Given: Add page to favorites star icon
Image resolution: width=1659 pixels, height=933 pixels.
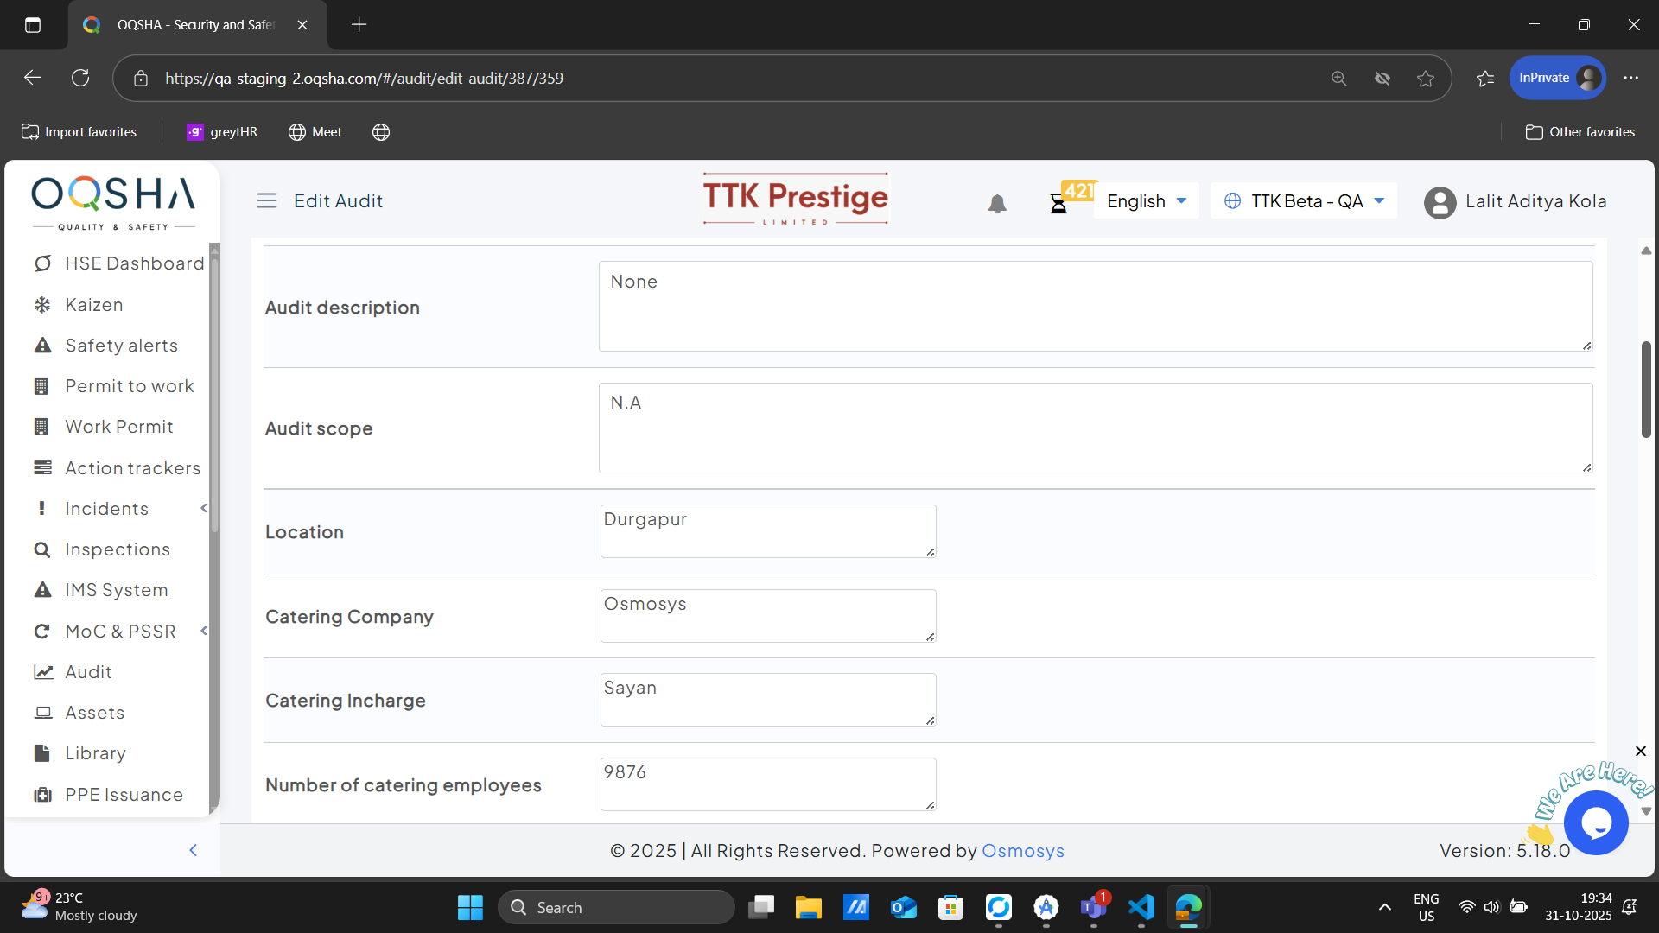Looking at the screenshot, I should 1426,79.
